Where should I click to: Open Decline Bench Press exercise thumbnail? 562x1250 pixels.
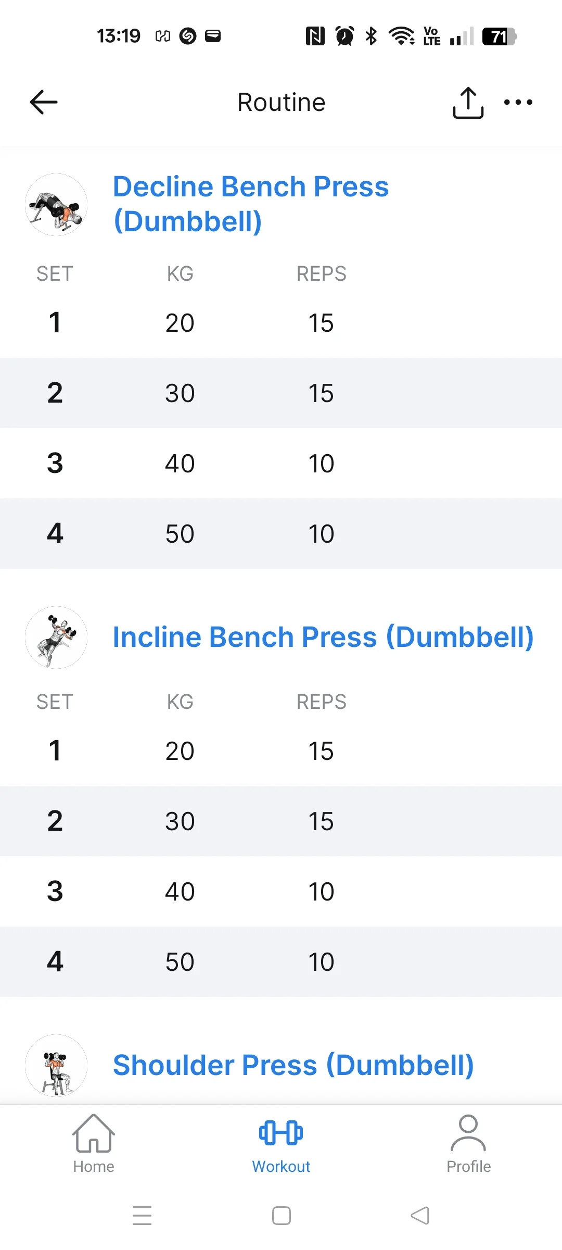pos(56,205)
